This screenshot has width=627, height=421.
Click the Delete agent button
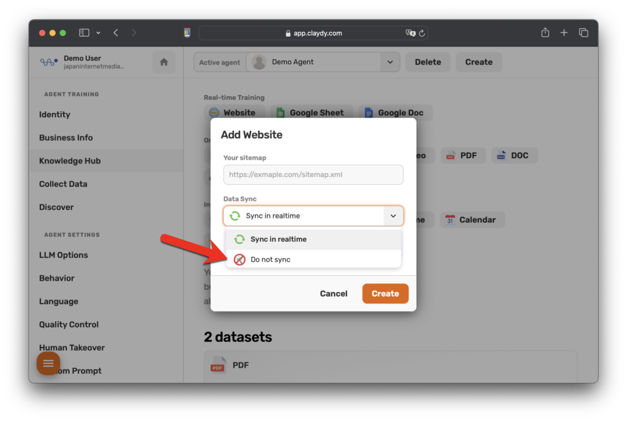pos(427,62)
